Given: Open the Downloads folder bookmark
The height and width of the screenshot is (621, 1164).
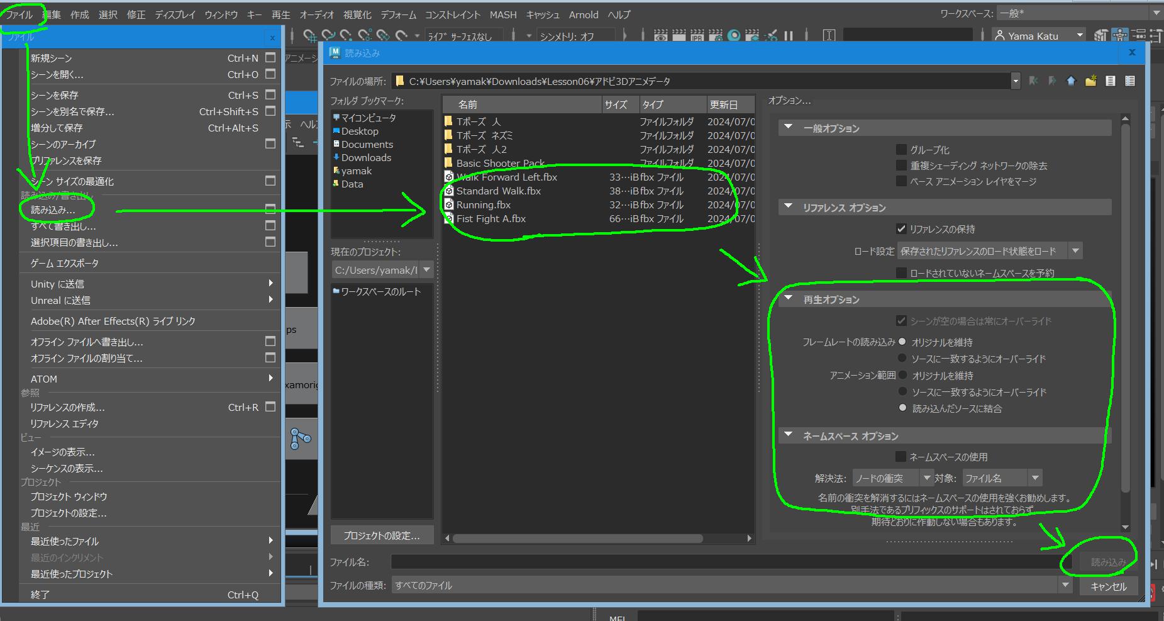Looking at the screenshot, I should 366,157.
